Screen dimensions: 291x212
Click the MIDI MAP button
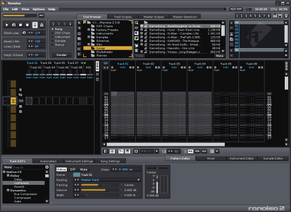tap(236, 9)
